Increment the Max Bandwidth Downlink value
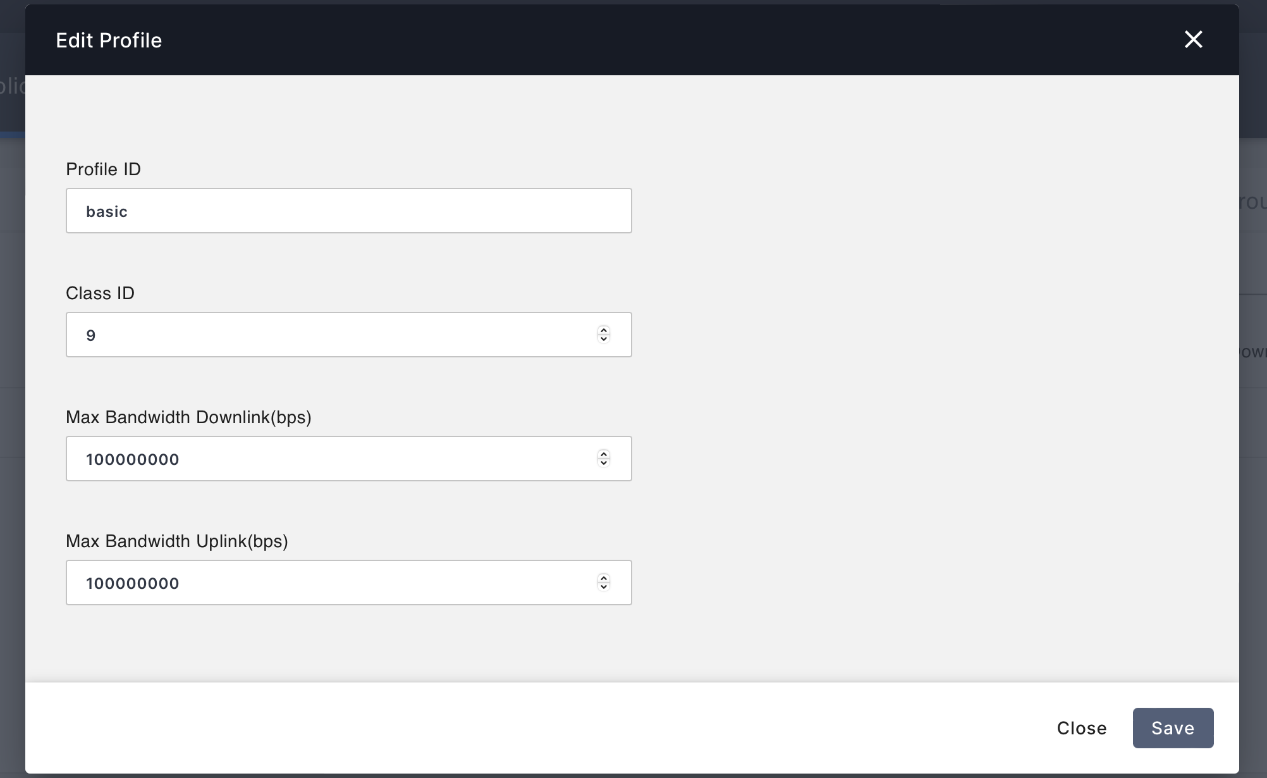The image size is (1267, 778). [604, 455]
